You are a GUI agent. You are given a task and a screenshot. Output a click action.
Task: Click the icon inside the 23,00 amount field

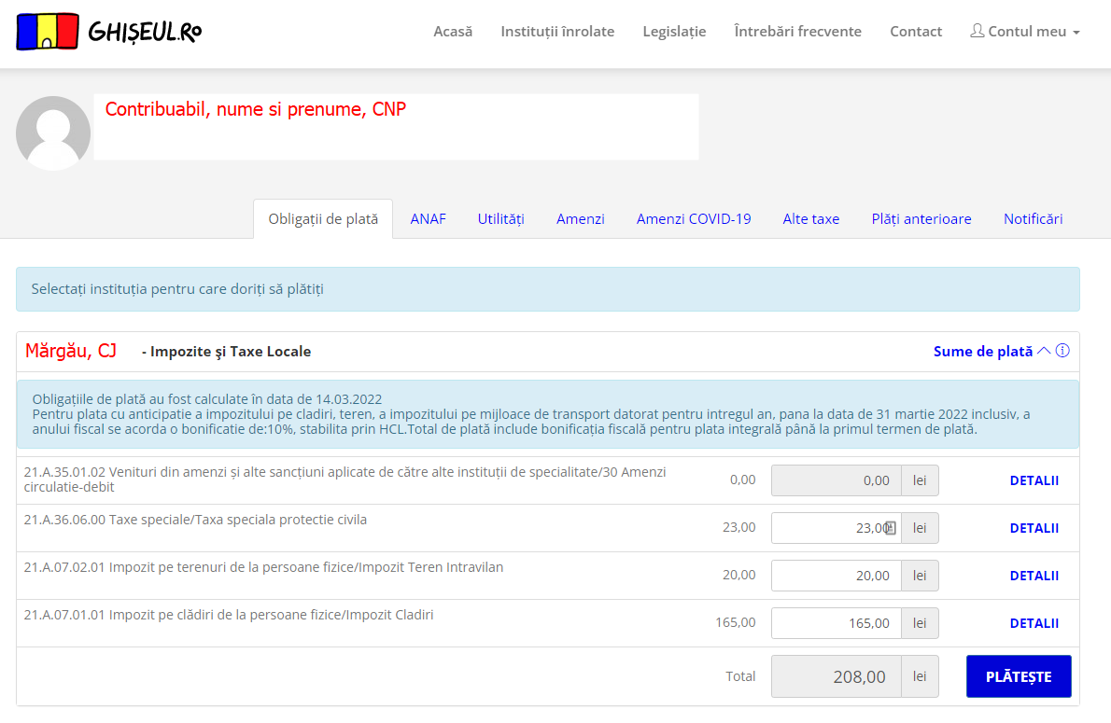[x=890, y=528]
